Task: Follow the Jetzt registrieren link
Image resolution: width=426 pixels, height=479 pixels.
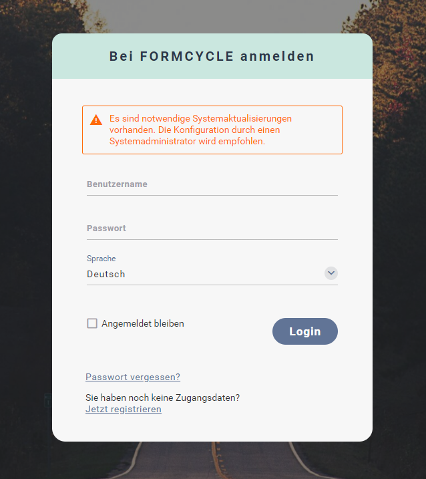Action: click(124, 409)
